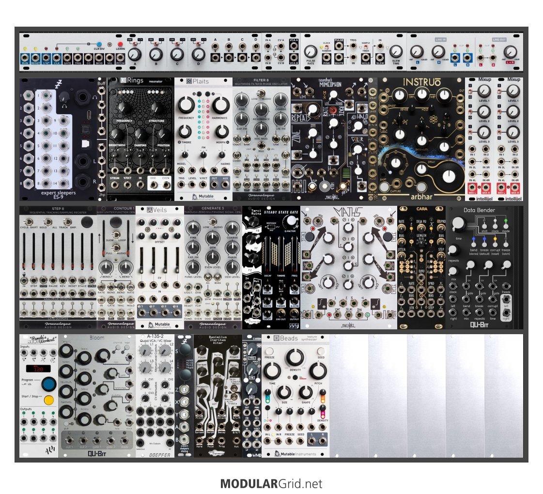This screenshot has height=494, width=543.
Task: Click the PITCH output jack
Action: coord(120,58)
